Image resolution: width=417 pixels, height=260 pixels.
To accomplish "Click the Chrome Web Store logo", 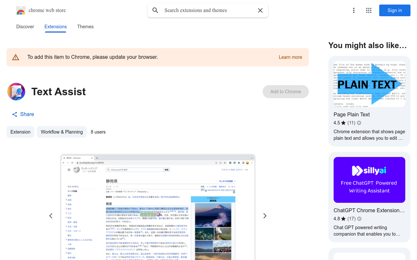I will (21, 10).
